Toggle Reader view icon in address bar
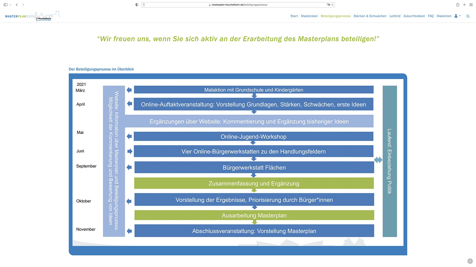Screen dimensions: 476x267 click(144, 5)
